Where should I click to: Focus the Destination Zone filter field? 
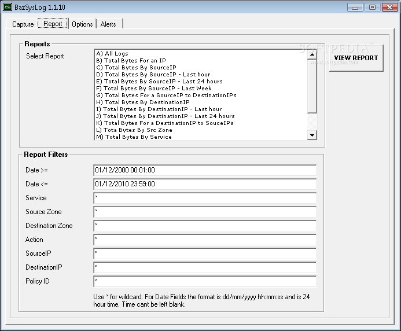(205, 226)
